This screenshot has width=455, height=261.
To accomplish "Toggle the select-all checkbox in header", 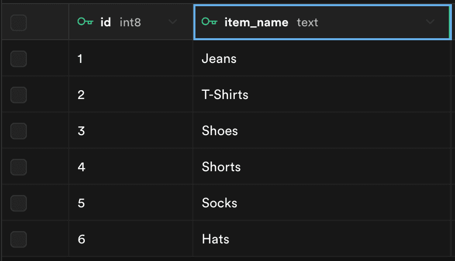I will pos(19,22).
